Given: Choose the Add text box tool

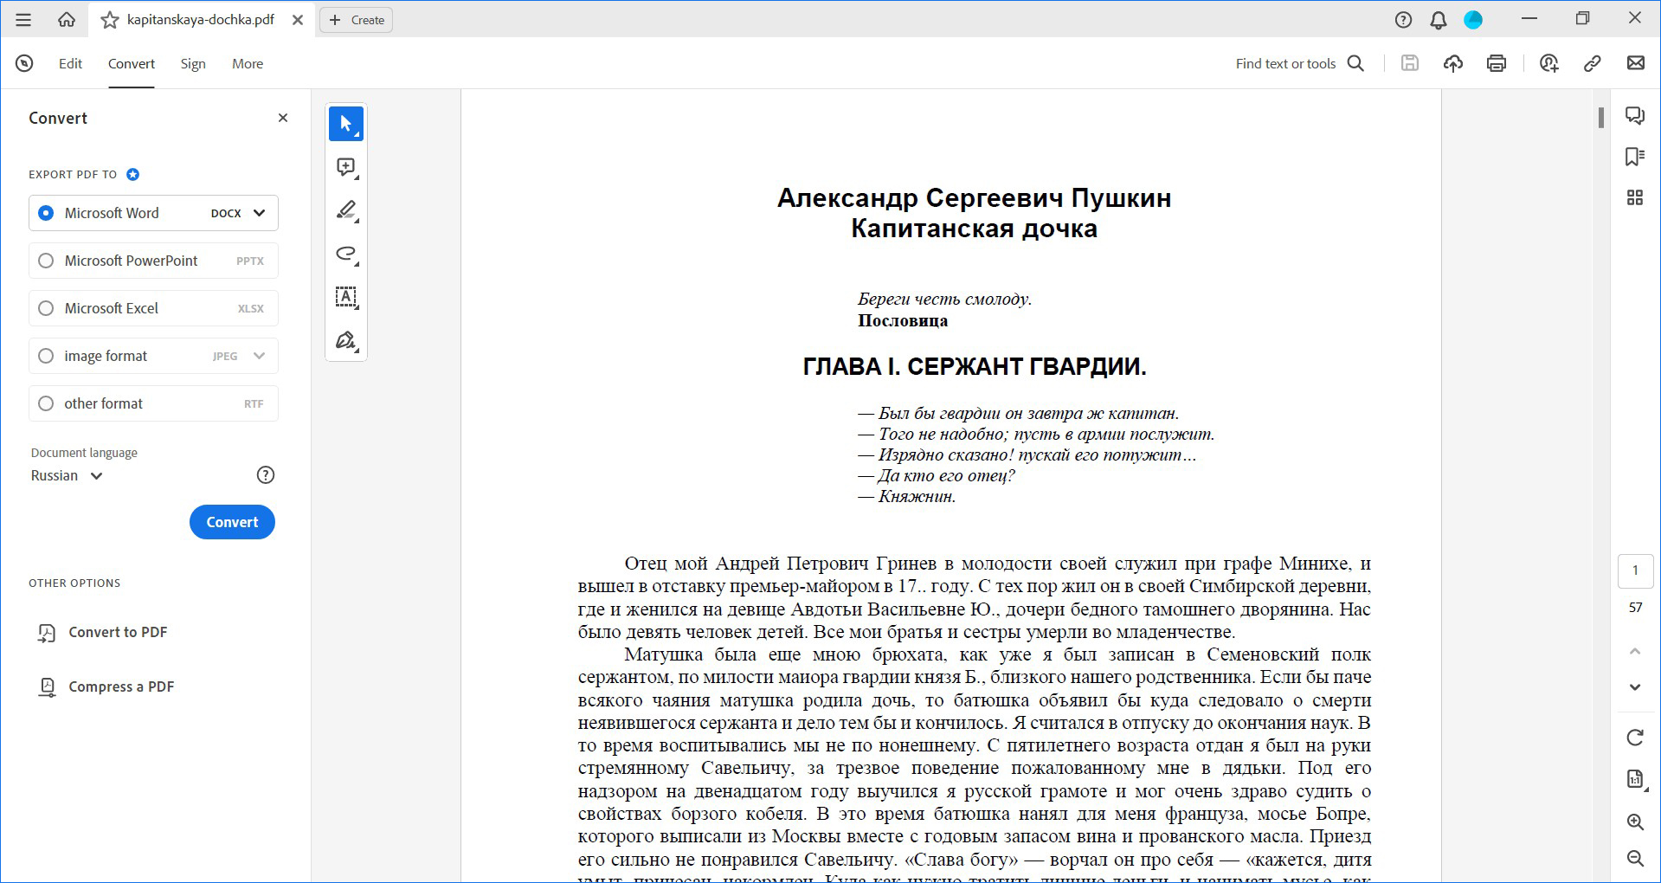Looking at the screenshot, I should [x=346, y=297].
